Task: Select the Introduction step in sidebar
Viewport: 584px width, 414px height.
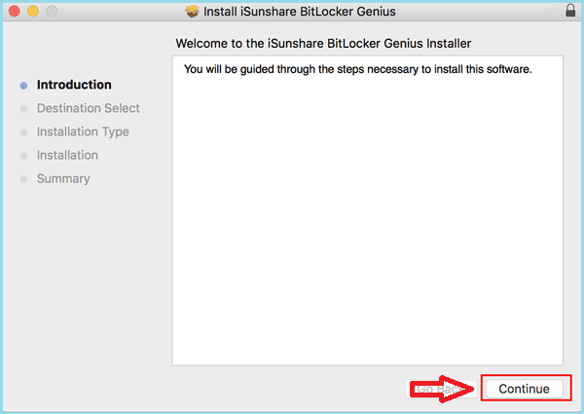Action: click(x=74, y=85)
